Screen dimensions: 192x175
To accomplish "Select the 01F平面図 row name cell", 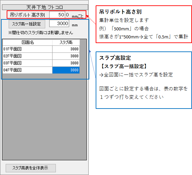I will tap(27, 49).
